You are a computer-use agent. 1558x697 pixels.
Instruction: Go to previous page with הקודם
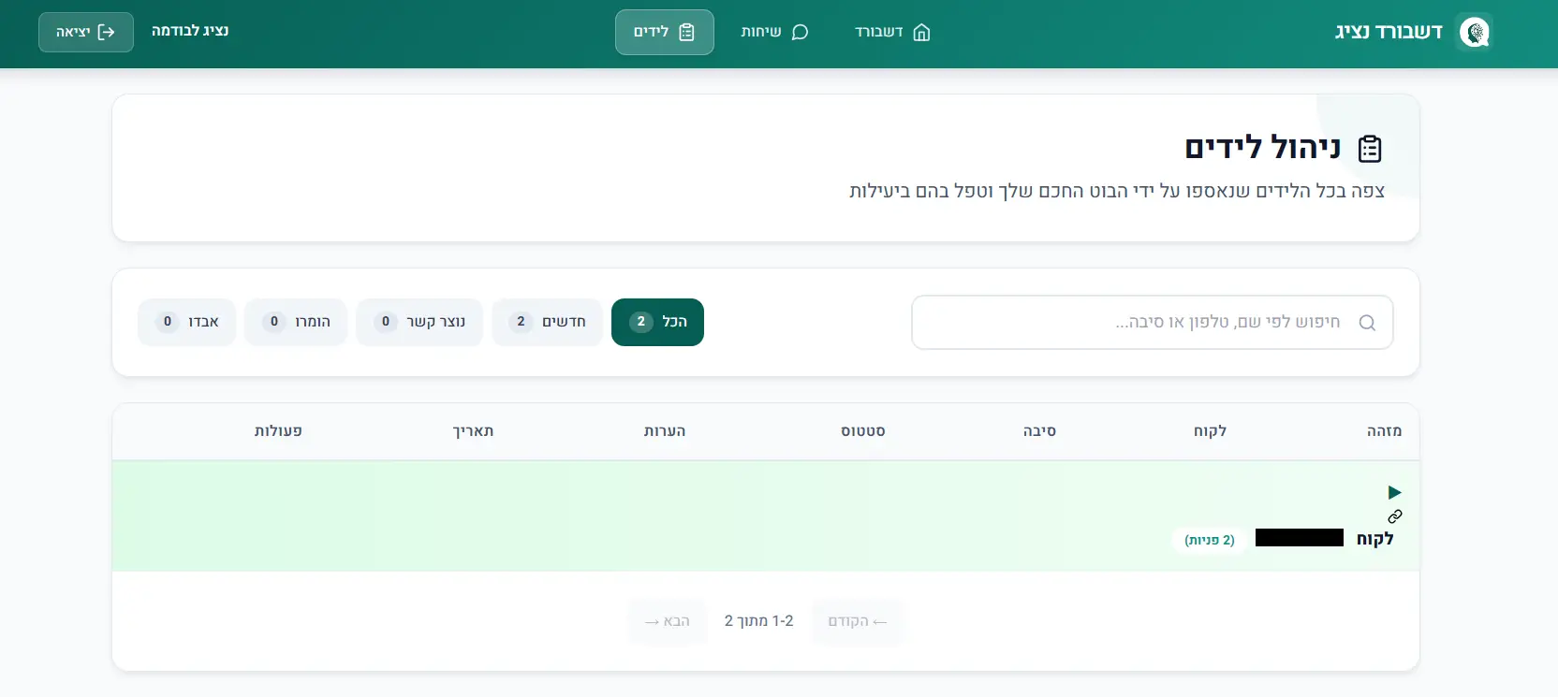tap(858, 621)
